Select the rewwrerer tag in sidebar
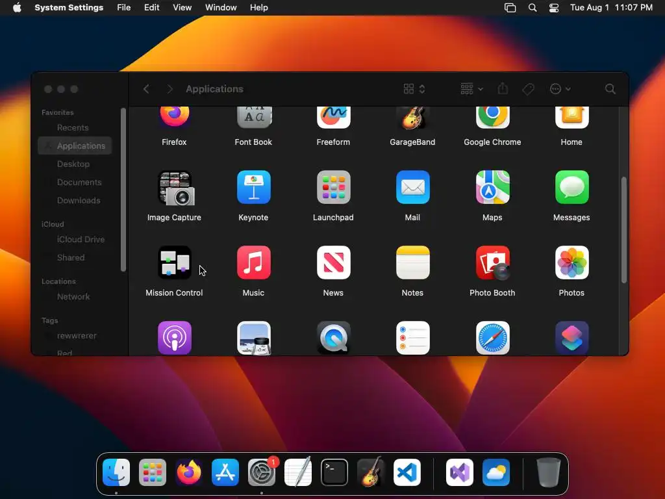The width and height of the screenshot is (665, 499). [x=77, y=336]
